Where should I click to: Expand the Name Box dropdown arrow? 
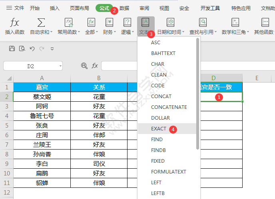[x=60, y=66]
